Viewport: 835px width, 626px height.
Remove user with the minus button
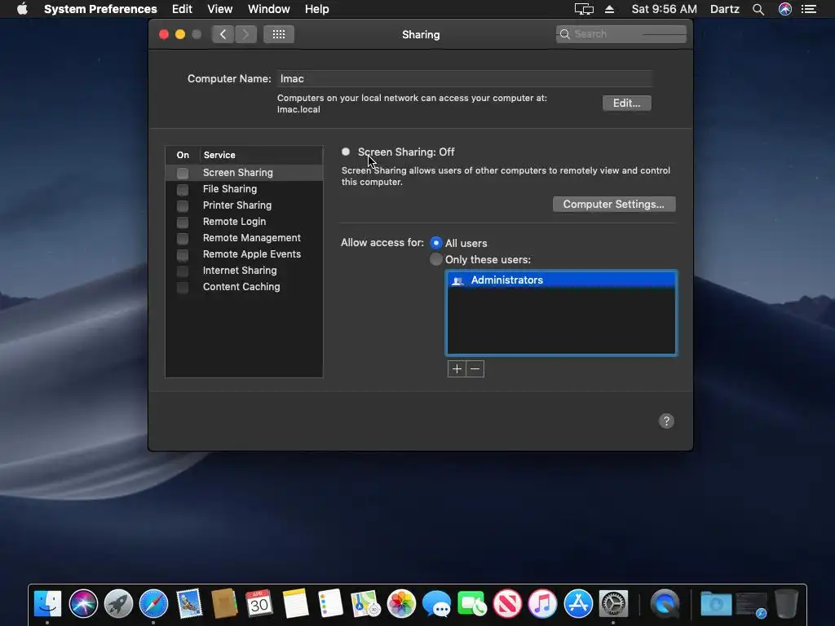[x=475, y=369]
